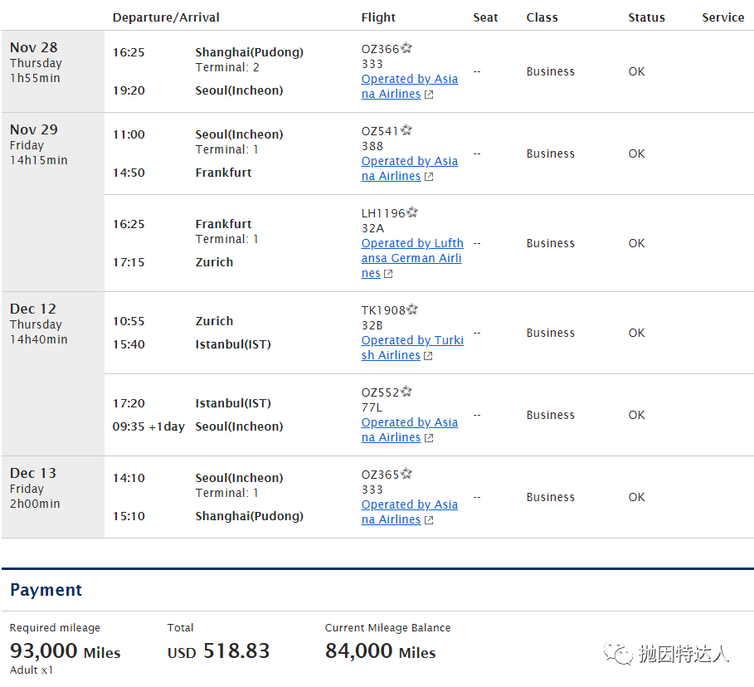Viewport: 754px width, 687px height.
Task: Click the Class column header
Action: pos(542,17)
